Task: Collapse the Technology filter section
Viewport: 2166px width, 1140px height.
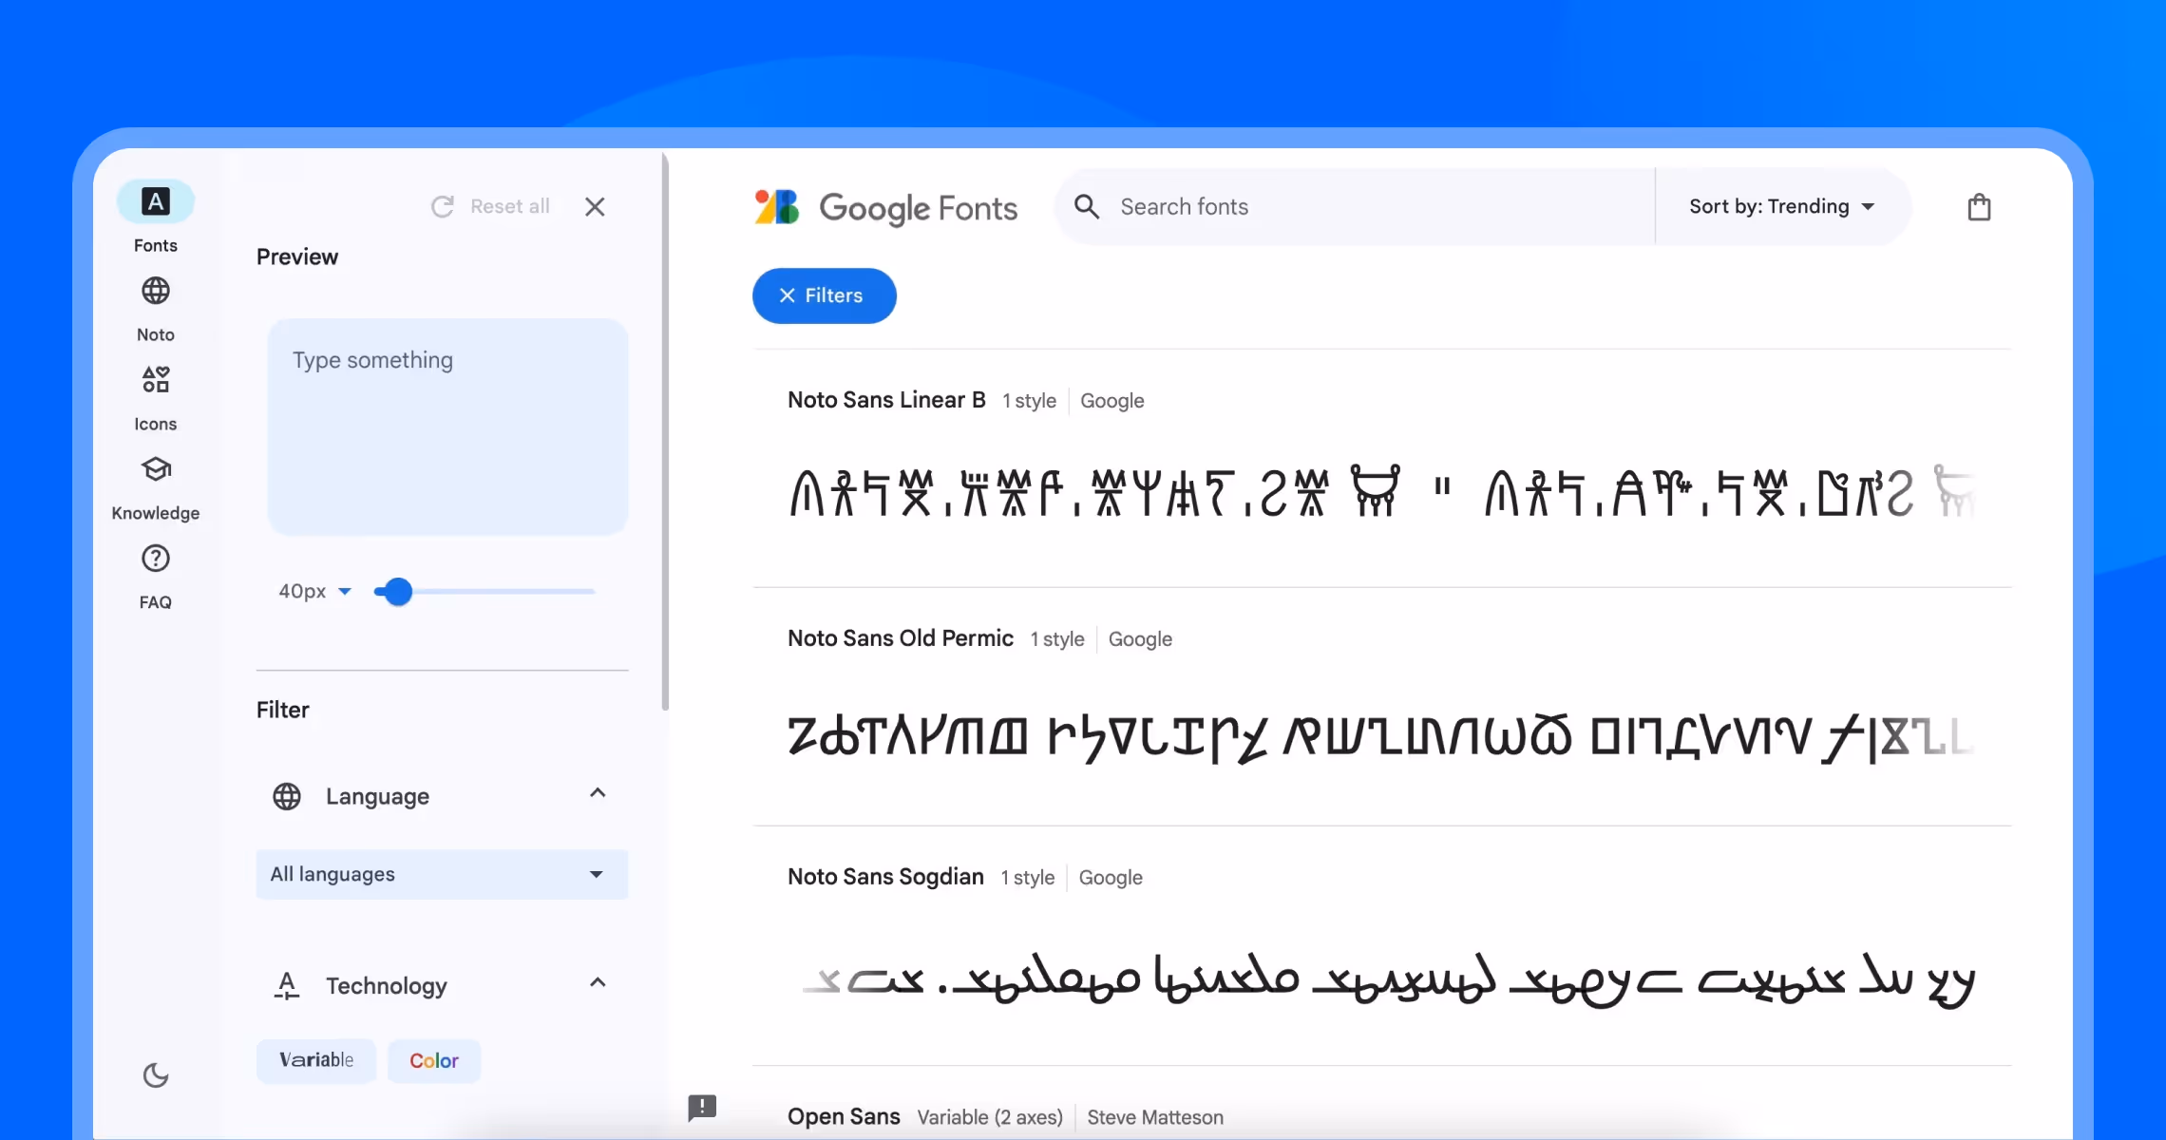Action: (598, 984)
